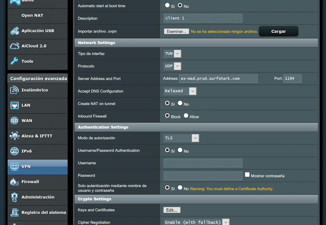This screenshot has width=326, height=225.
Task: Click the Tools wrench icon
Action: (15, 61)
